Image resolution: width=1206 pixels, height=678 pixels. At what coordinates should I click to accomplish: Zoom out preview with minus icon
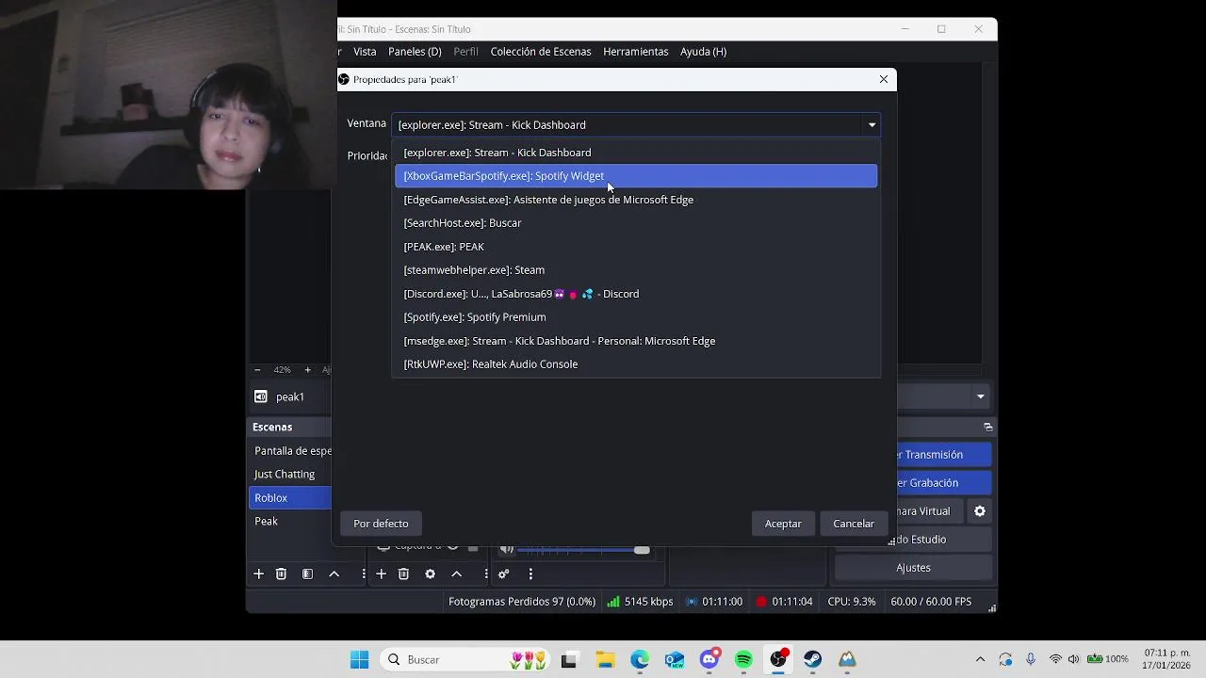[257, 370]
